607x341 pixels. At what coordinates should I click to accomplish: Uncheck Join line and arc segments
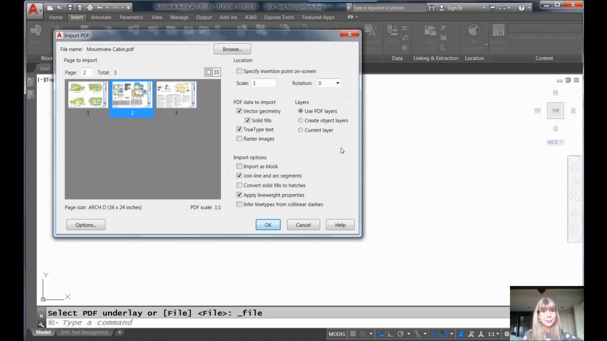[239, 176]
